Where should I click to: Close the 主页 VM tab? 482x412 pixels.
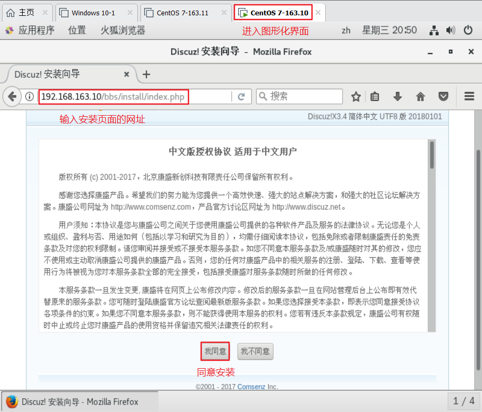tap(45, 13)
